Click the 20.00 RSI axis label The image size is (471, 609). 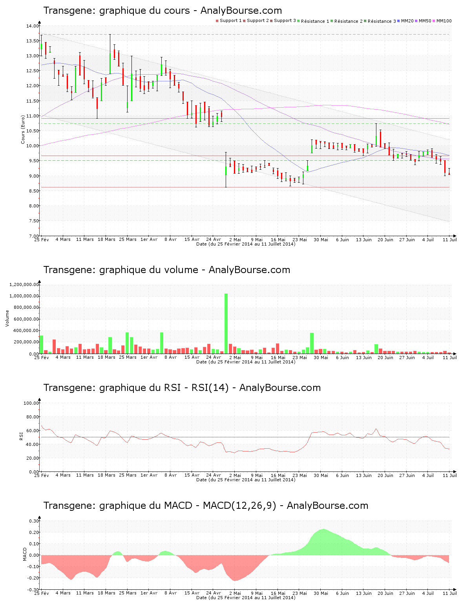[x=32, y=458]
